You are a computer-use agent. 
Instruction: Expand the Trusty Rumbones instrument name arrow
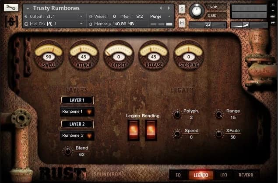(28, 8)
